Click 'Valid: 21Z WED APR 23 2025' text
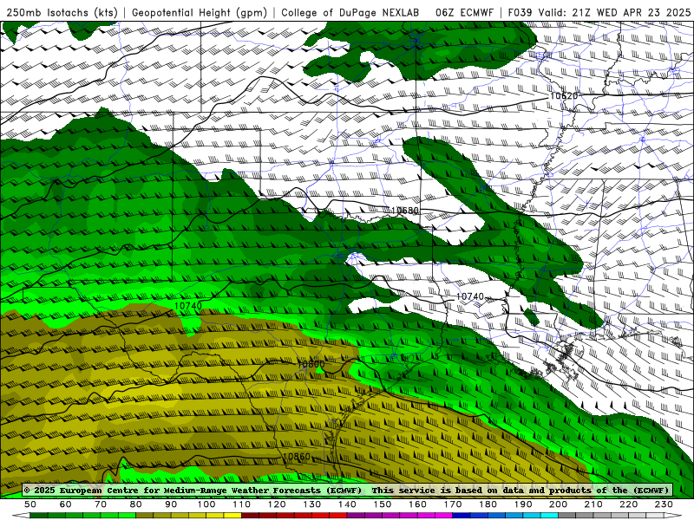The image size is (694, 520). [614, 12]
